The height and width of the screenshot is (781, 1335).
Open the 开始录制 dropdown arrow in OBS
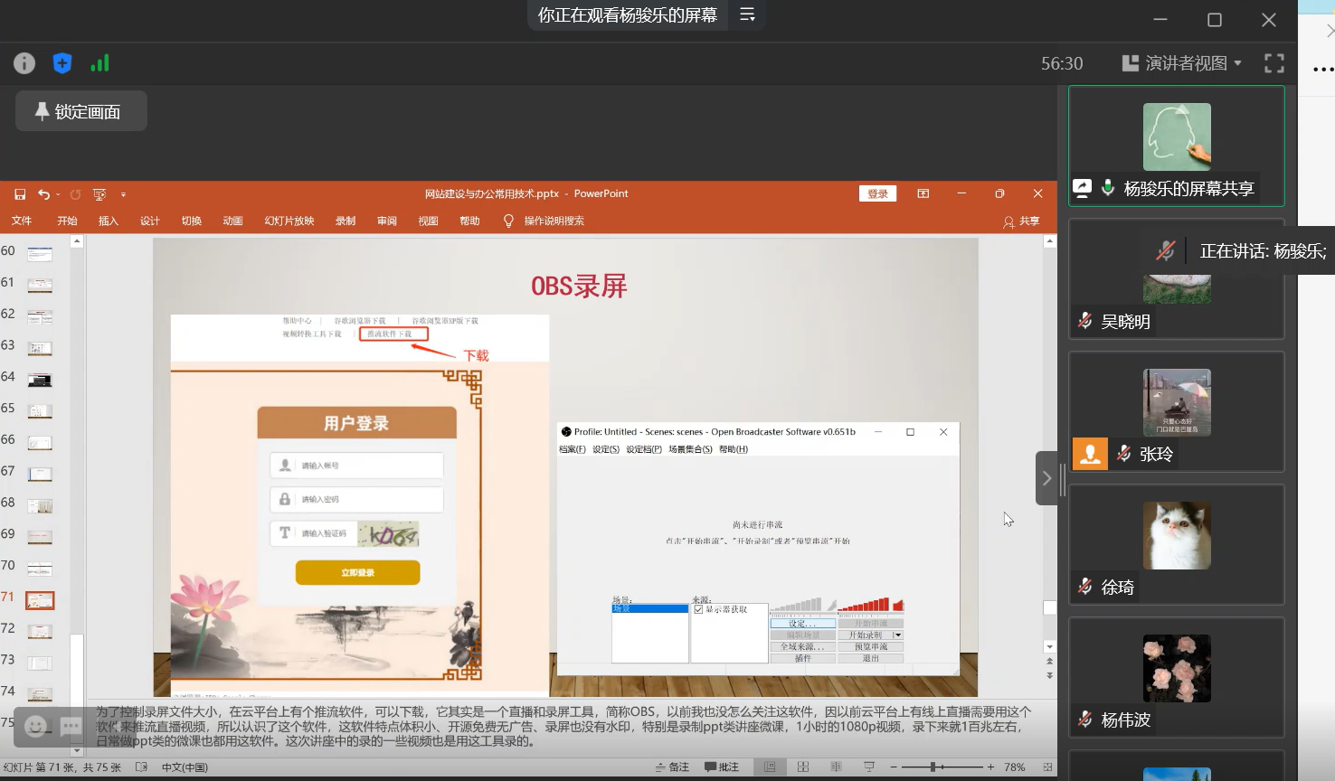click(898, 635)
